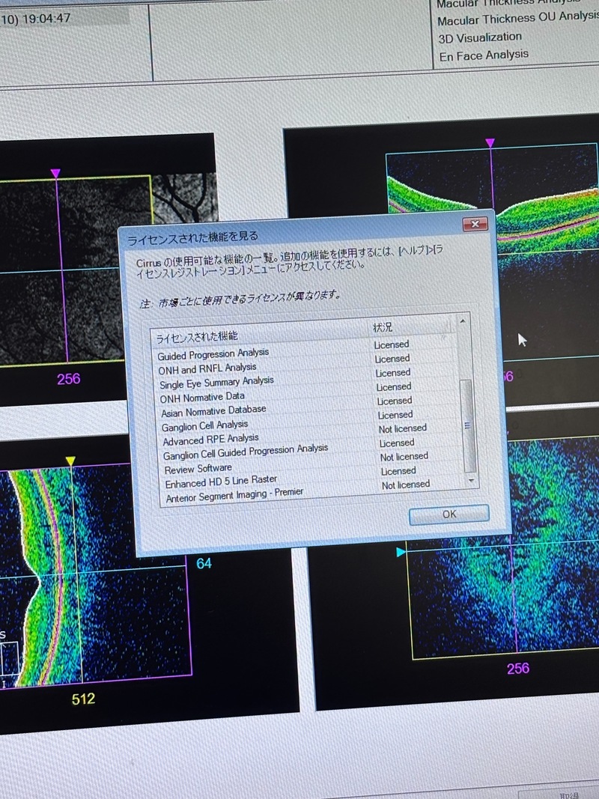Close the licensed features dialog
599x799 pixels.
[x=475, y=224]
